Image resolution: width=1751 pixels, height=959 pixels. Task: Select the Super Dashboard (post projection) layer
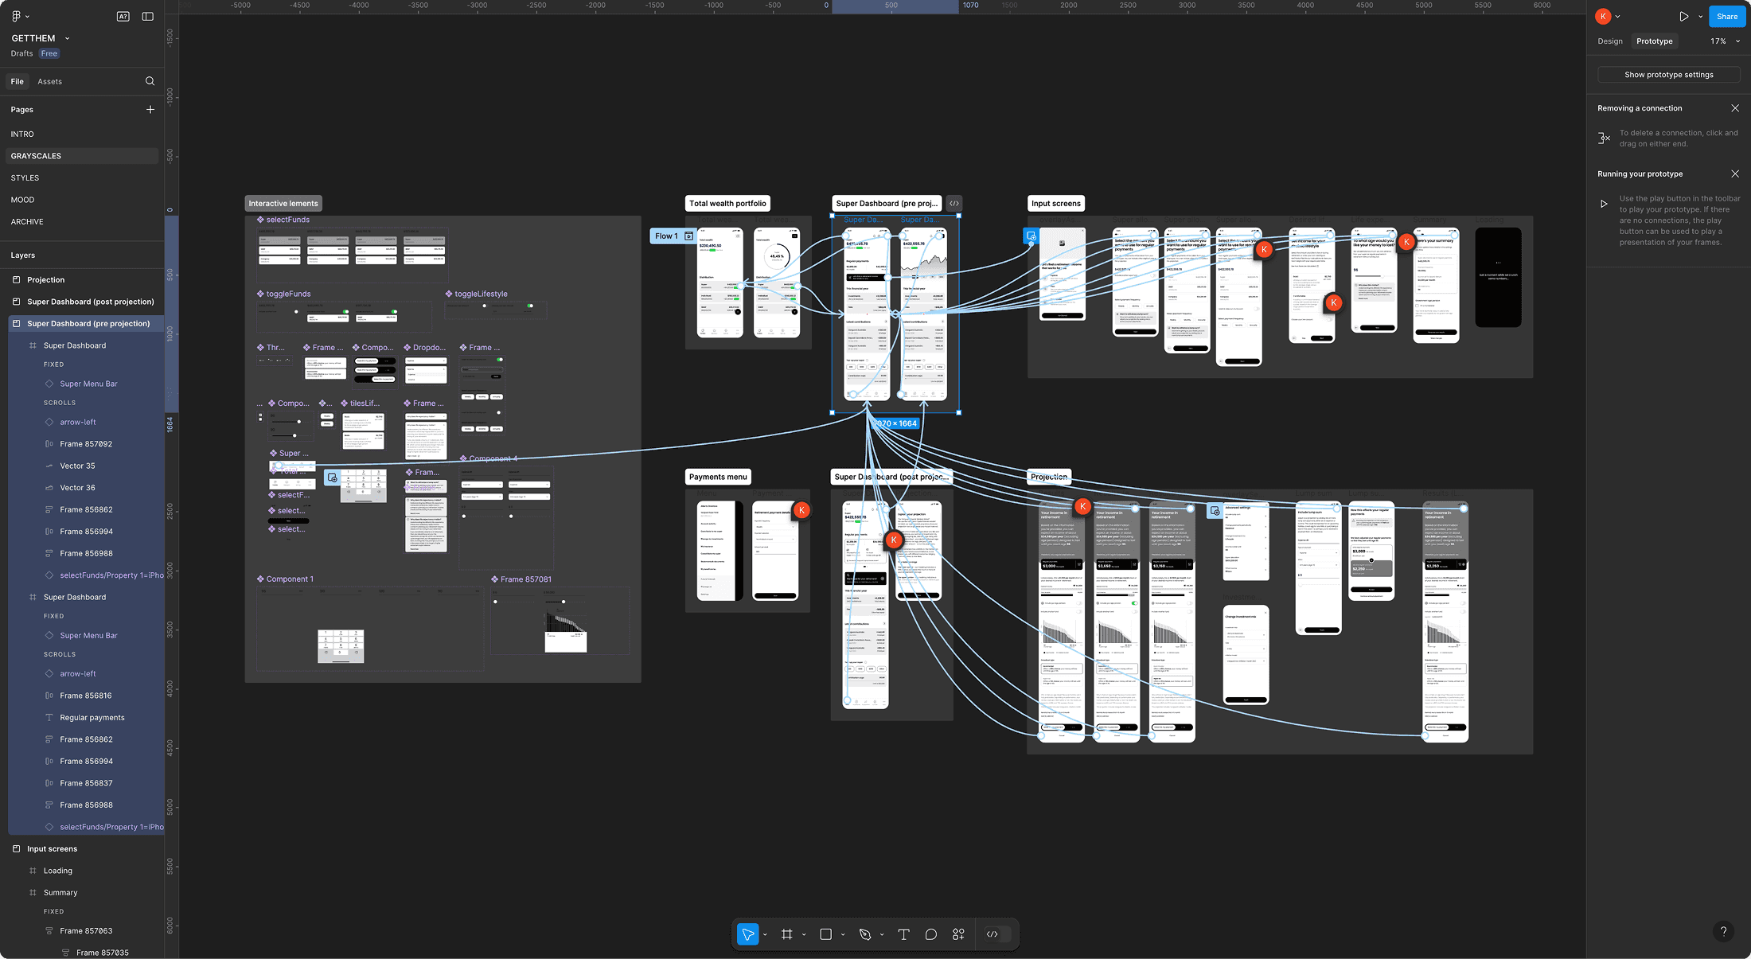click(86, 302)
